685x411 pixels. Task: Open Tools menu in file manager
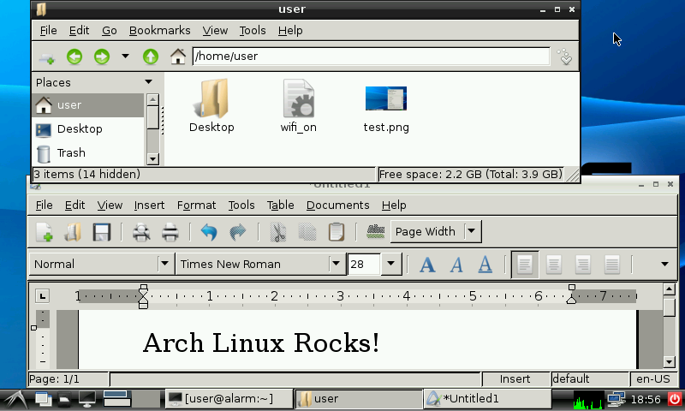(x=253, y=31)
